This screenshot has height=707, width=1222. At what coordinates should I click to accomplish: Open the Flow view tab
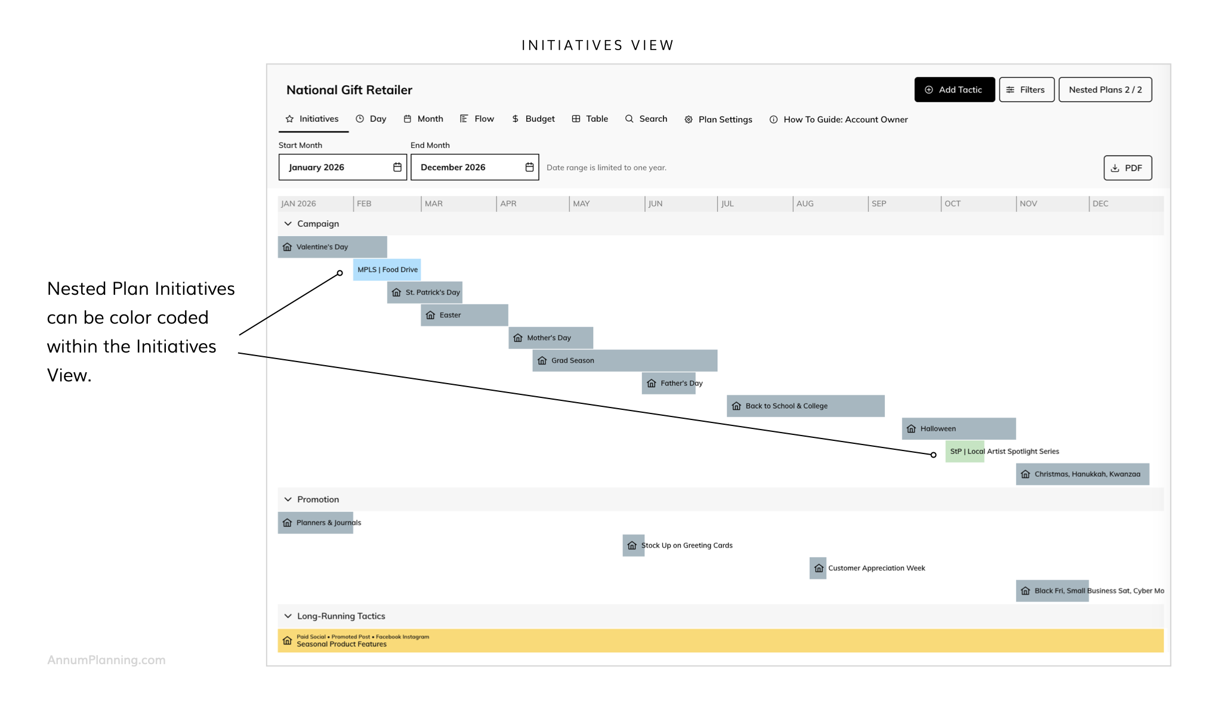pos(477,119)
